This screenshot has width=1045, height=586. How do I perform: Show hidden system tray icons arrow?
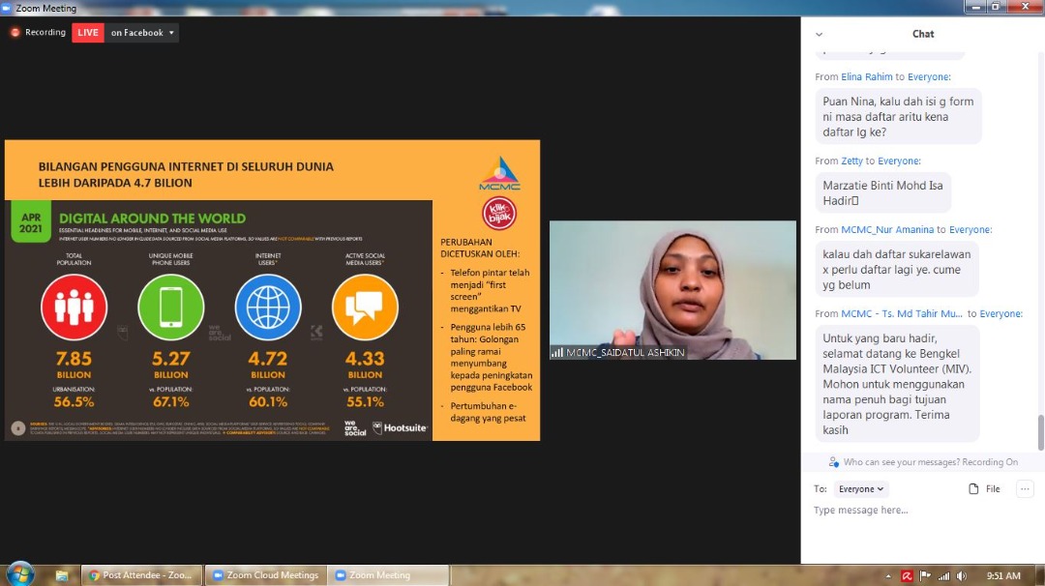click(887, 575)
